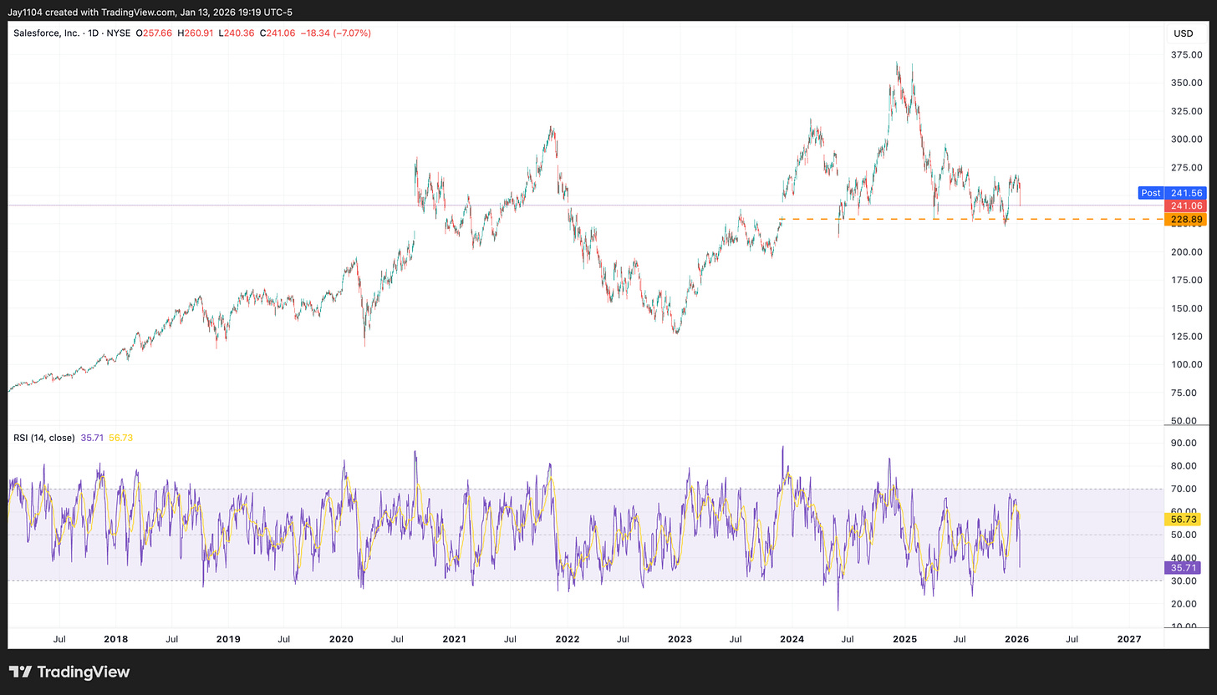Click the 2019 label on the time axis
The width and height of the screenshot is (1217, 695).
pyautogui.click(x=228, y=639)
